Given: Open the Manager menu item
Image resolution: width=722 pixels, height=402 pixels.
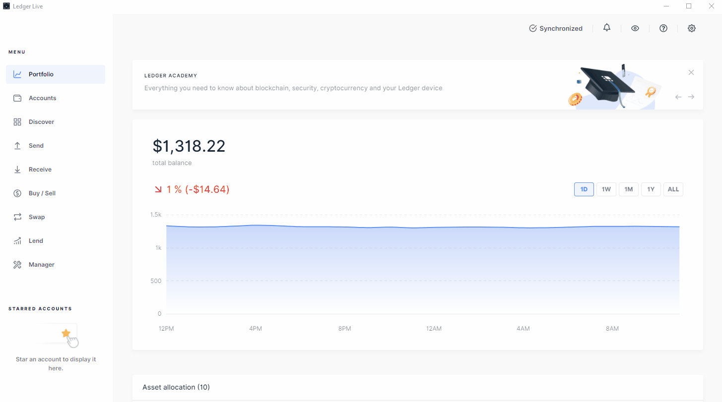Looking at the screenshot, I should 56,265.
